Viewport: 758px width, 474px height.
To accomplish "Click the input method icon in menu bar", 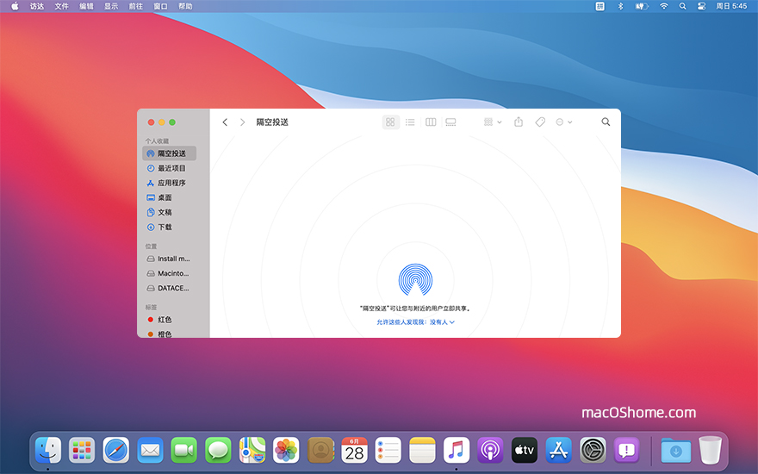I will coord(600,6).
